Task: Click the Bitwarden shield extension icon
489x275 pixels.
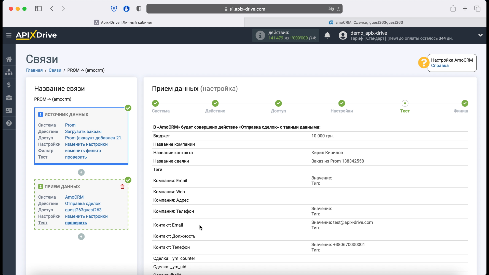Action: point(114,9)
